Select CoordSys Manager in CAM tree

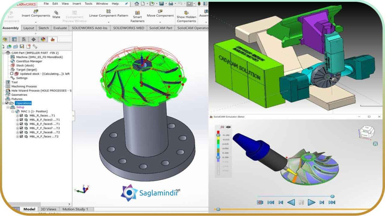(x=29, y=61)
